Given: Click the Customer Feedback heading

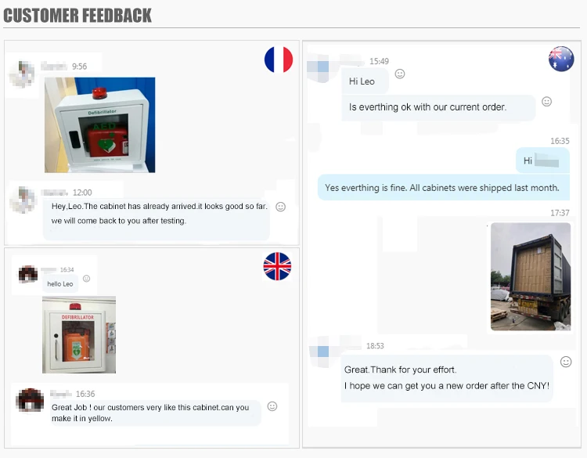Looking at the screenshot, I should [x=77, y=16].
